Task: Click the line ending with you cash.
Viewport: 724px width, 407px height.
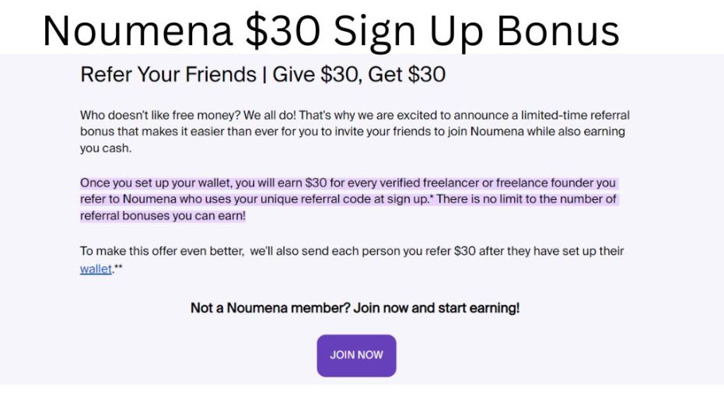Action: point(106,148)
